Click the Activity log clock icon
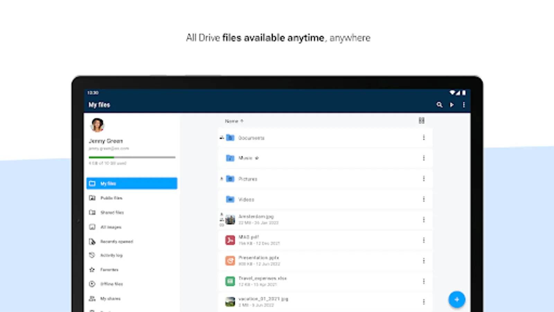This screenshot has height=312, width=554. coord(92,255)
